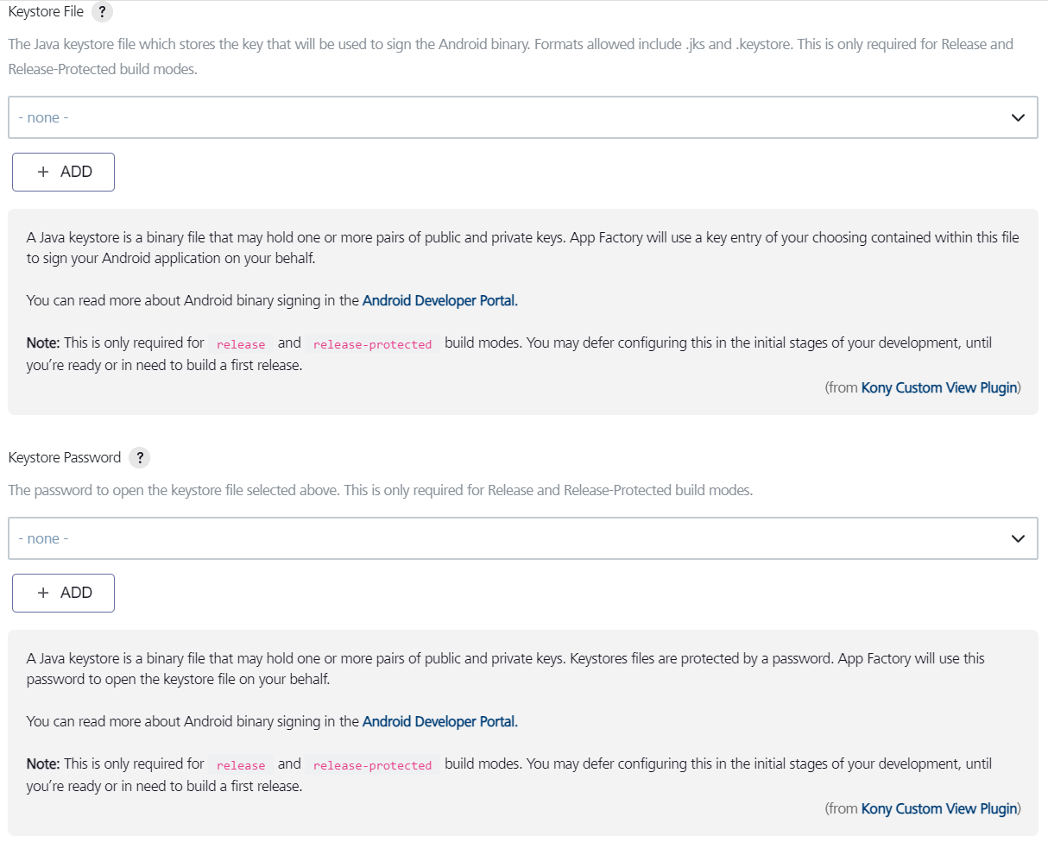
Task: Open Android Developer Portal link in Keystore Password help
Action: tap(439, 722)
